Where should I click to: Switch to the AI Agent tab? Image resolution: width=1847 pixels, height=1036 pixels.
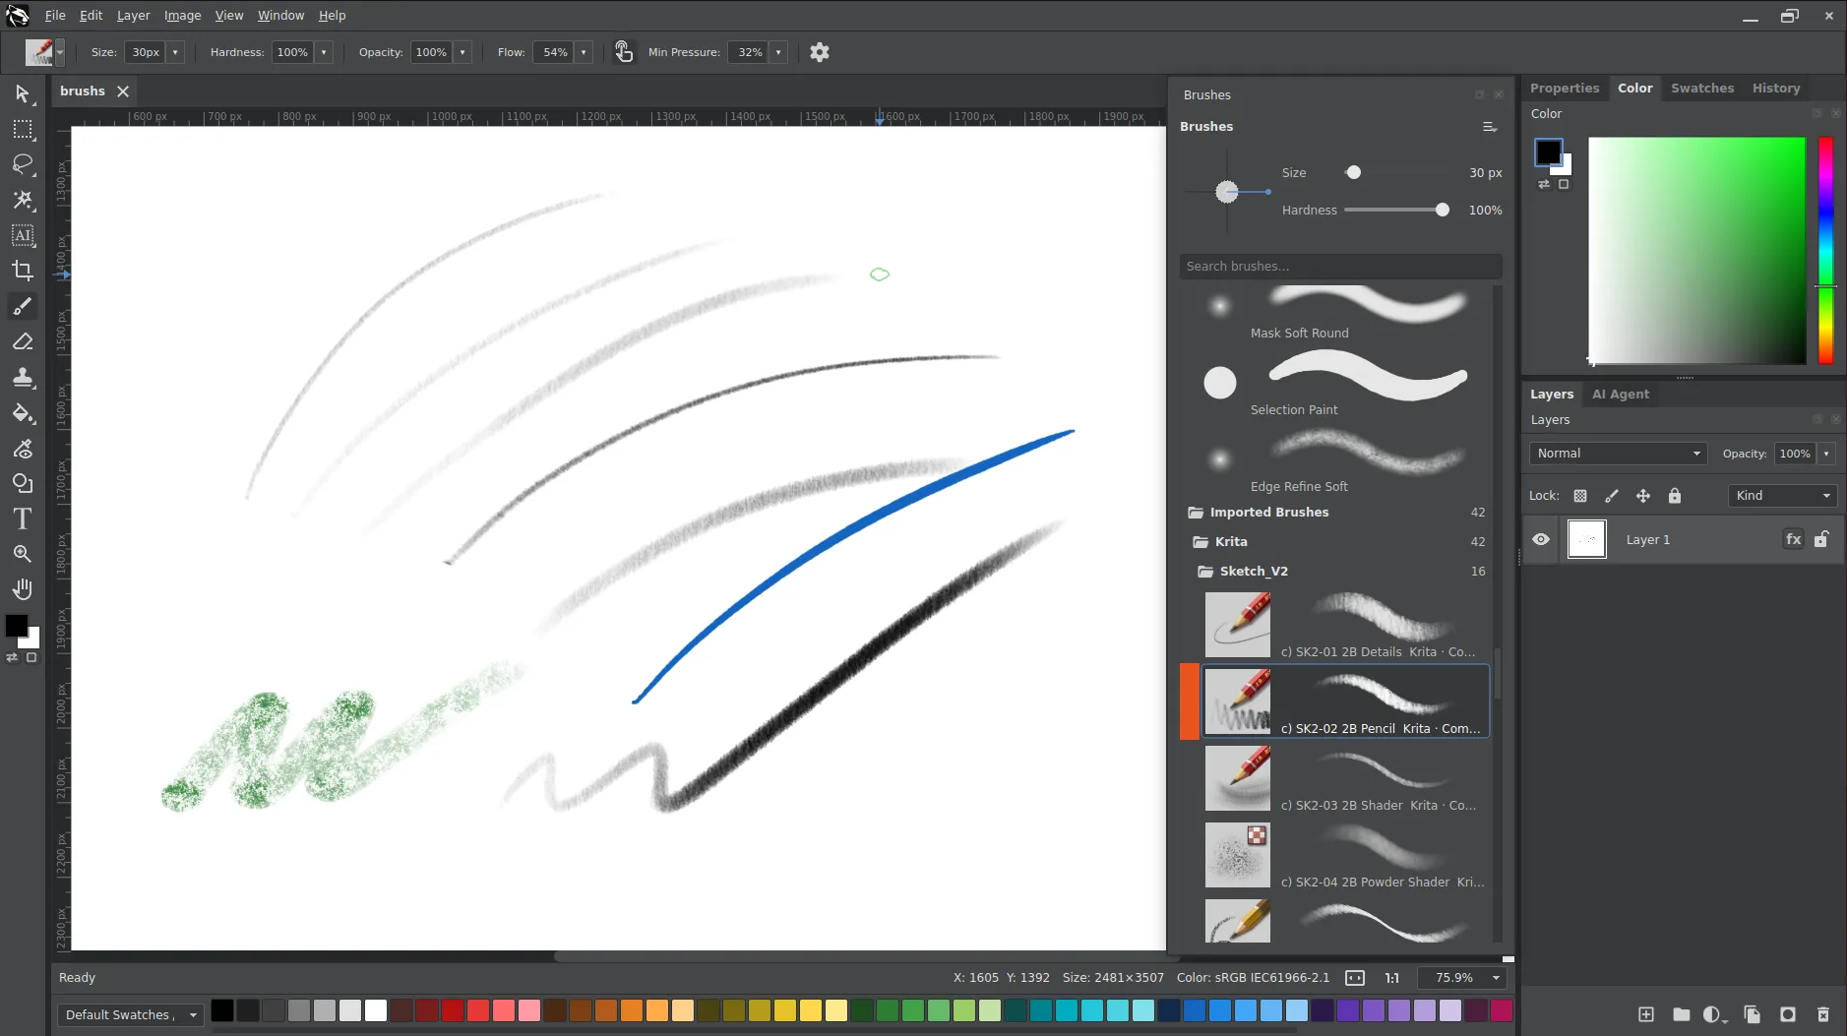coord(1621,395)
